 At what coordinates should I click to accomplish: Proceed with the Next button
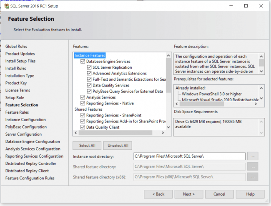tap(189, 194)
